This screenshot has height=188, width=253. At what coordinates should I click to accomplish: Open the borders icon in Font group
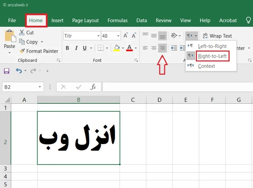point(101,48)
